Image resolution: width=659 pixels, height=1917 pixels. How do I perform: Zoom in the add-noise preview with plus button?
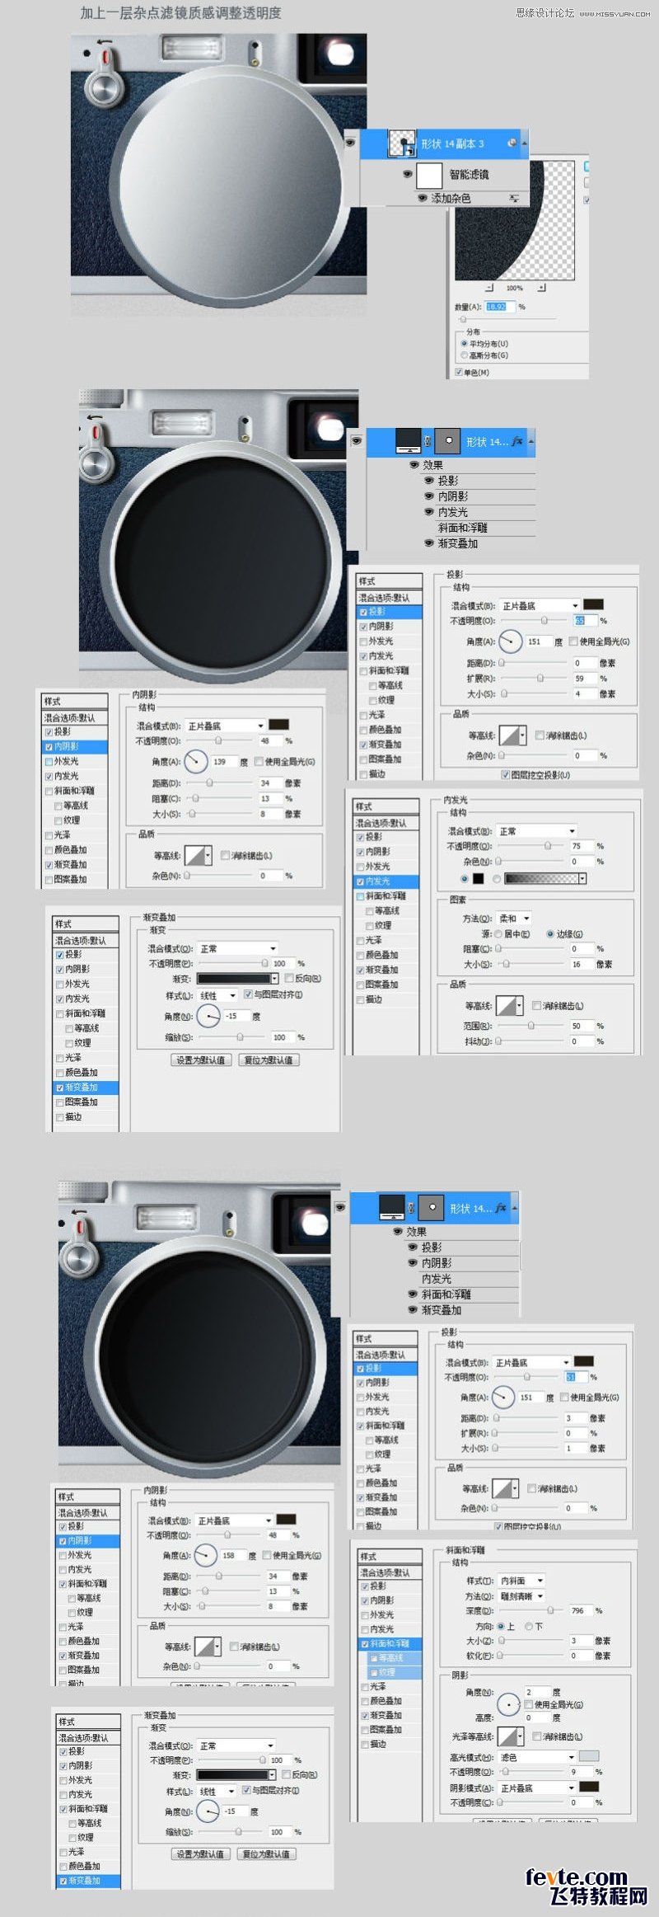(x=542, y=288)
